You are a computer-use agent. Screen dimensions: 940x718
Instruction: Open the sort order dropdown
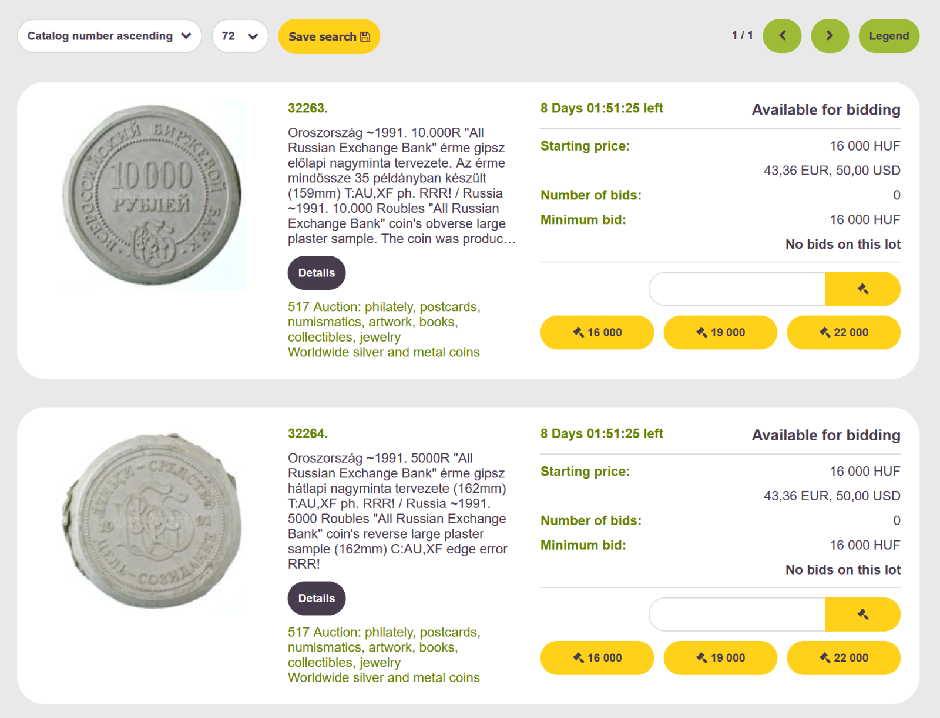coord(109,36)
